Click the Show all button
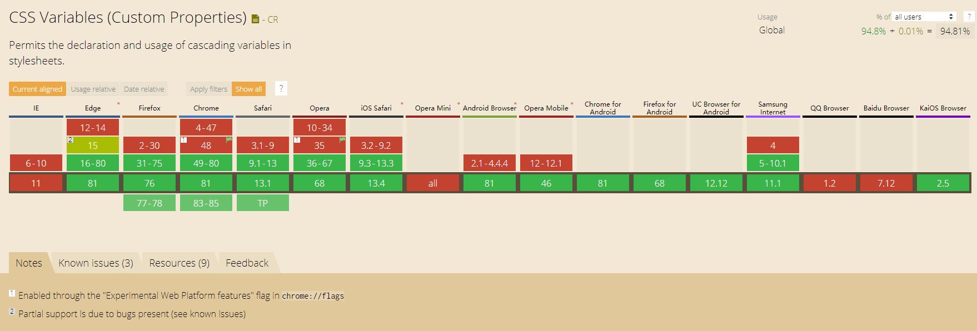Screen dimensions: 977x331 pos(248,89)
